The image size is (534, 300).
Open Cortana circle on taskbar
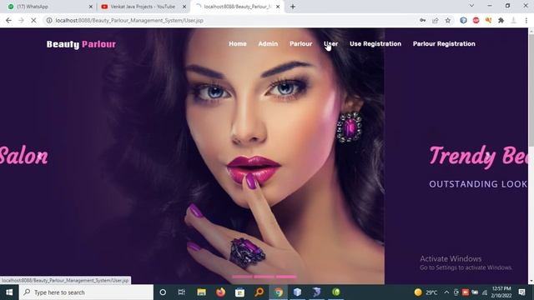[163, 292]
